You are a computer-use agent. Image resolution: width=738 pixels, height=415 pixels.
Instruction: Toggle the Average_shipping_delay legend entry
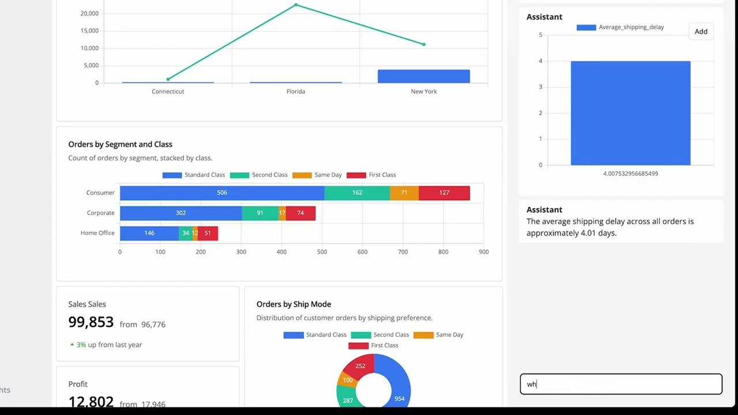[x=620, y=27]
